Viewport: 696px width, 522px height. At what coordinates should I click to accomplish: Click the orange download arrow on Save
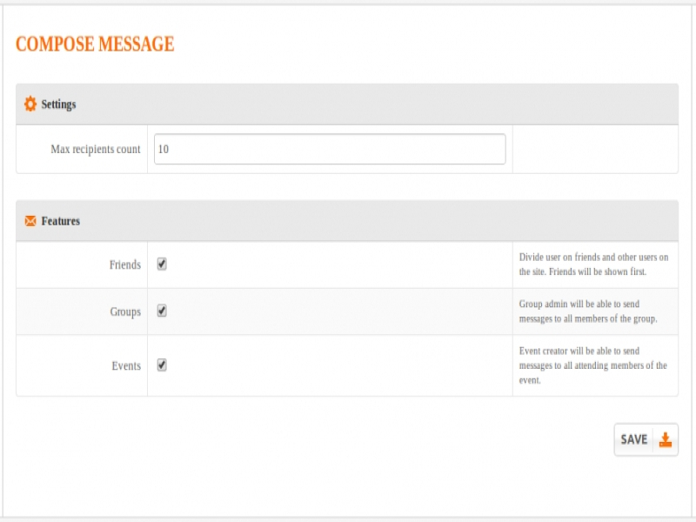665,439
